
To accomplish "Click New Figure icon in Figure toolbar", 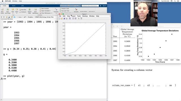I will (x=59, y=19).
